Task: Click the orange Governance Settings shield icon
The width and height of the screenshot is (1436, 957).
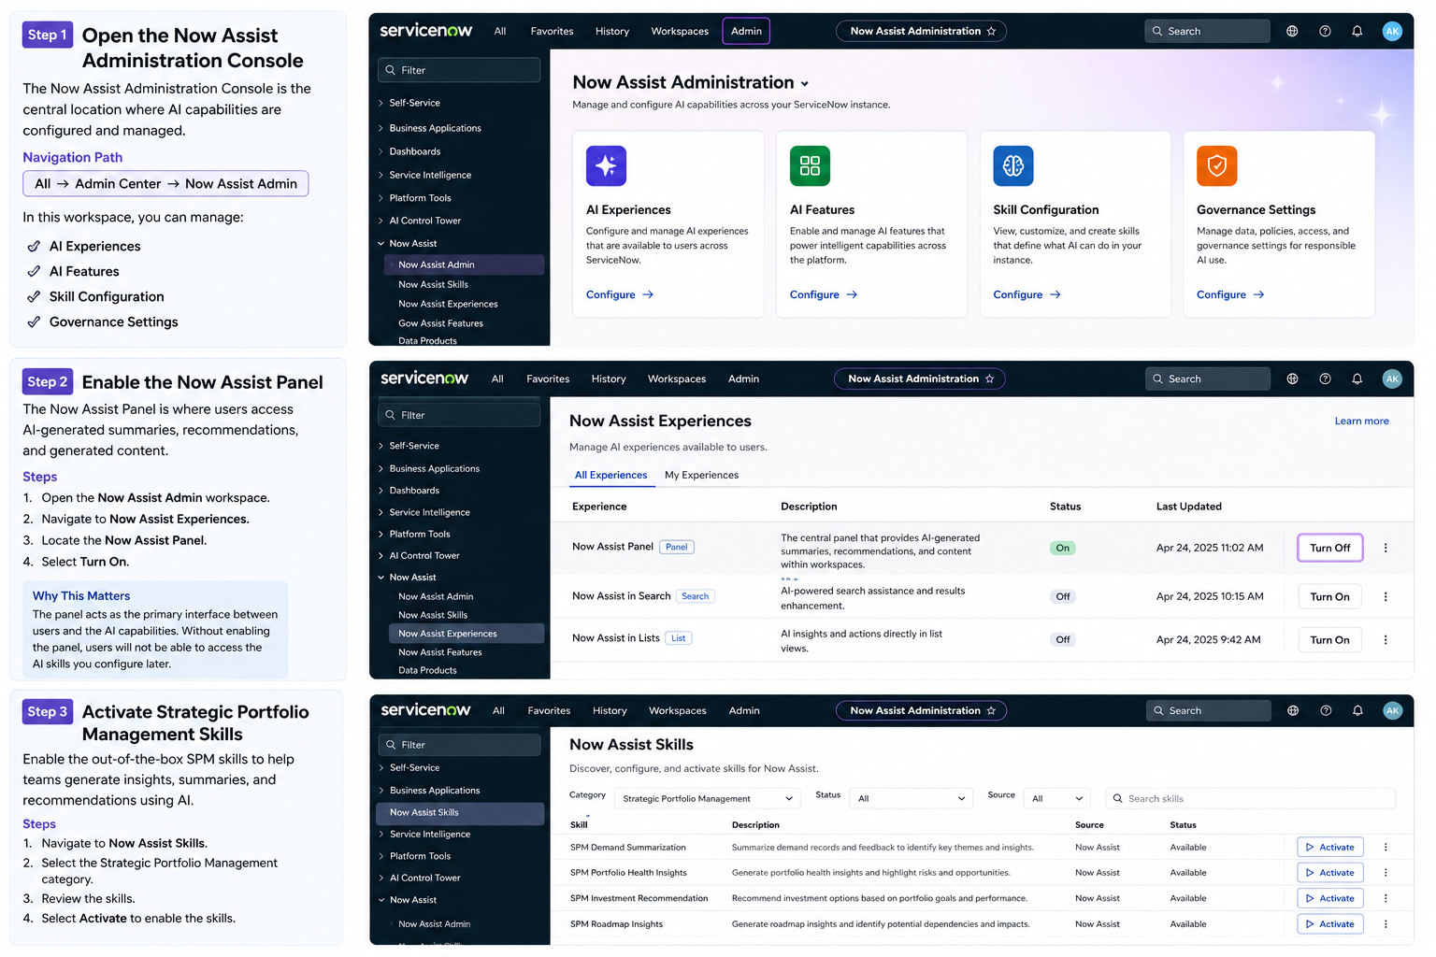Action: pyautogui.click(x=1216, y=166)
